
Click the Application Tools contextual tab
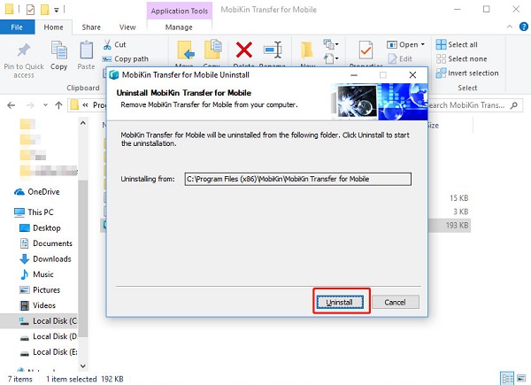tap(180, 11)
